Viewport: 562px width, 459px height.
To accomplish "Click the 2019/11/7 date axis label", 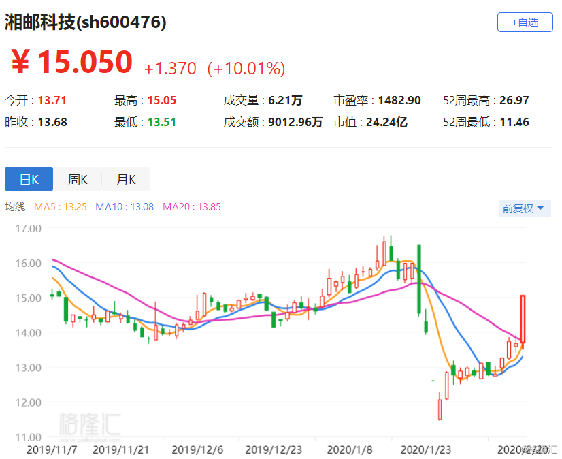I will (x=52, y=449).
